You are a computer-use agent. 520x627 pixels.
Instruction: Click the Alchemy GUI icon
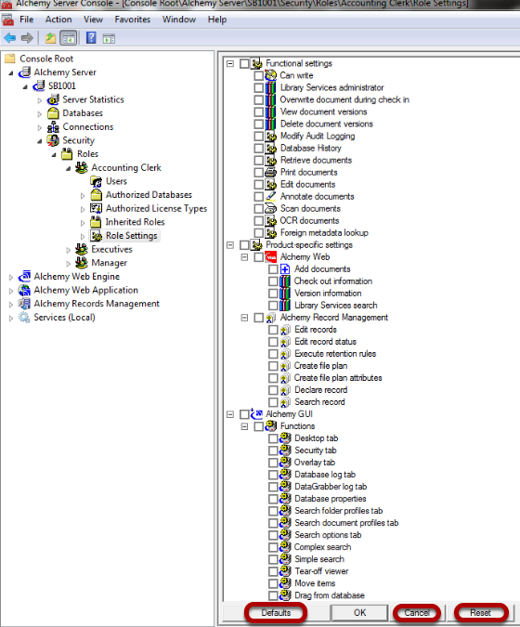pyautogui.click(x=256, y=414)
